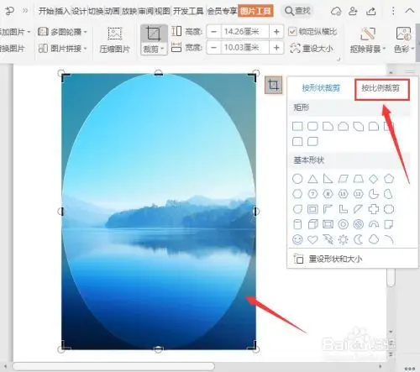Switch to the 按形状裁剪 tab
The height and width of the screenshot is (372, 420).
pyautogui.click(x=321, y=88)
